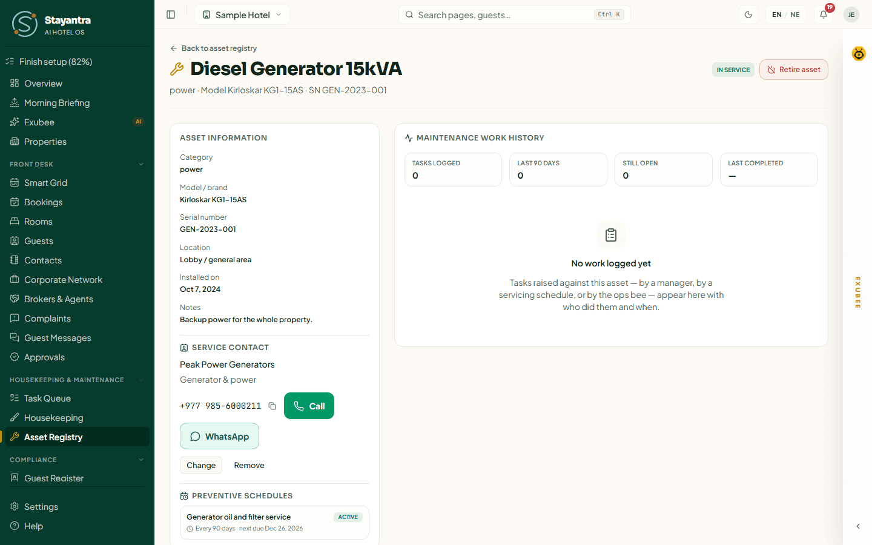Collapse the Housekeeping & Maintenance section
Viewport: 872px width, 545px height.
pyautogui.click(x=77, y=380)
